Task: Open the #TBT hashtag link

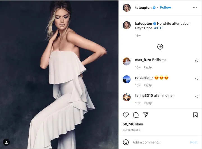Action: click(159, 28)
